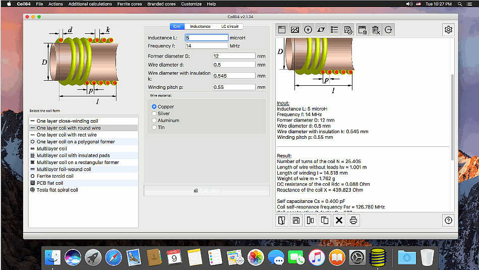479x270 pixels.
Task: Click the printer icon below results
Action: coord(353,220)
